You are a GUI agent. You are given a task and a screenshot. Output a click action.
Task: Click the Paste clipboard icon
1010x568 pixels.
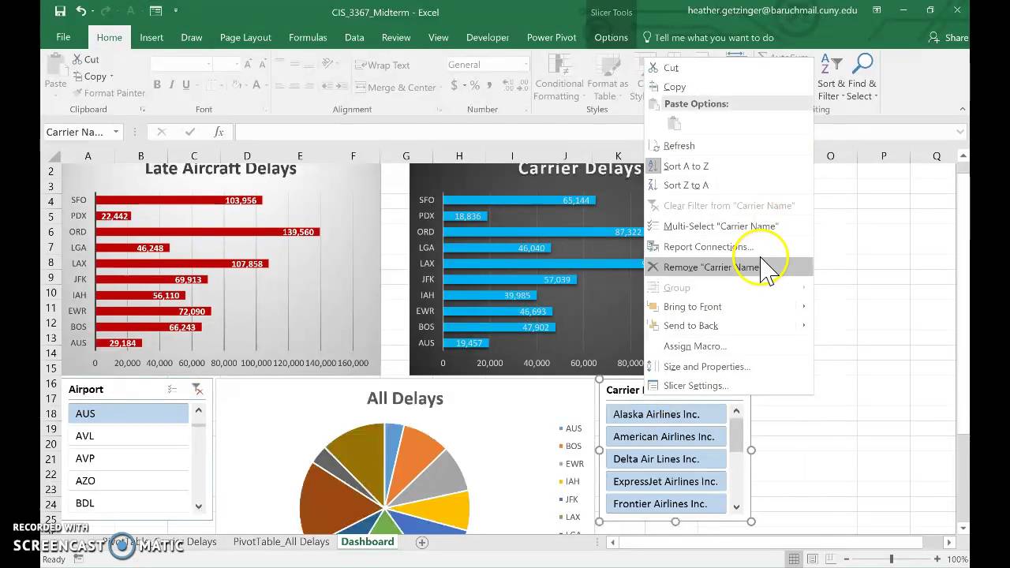pos(55,65)
